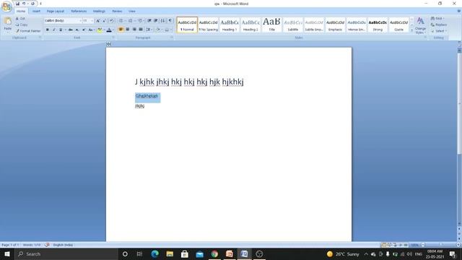The image size is (462, 260).
Task: Apply Quote style
Action: [x=398, y=25]
